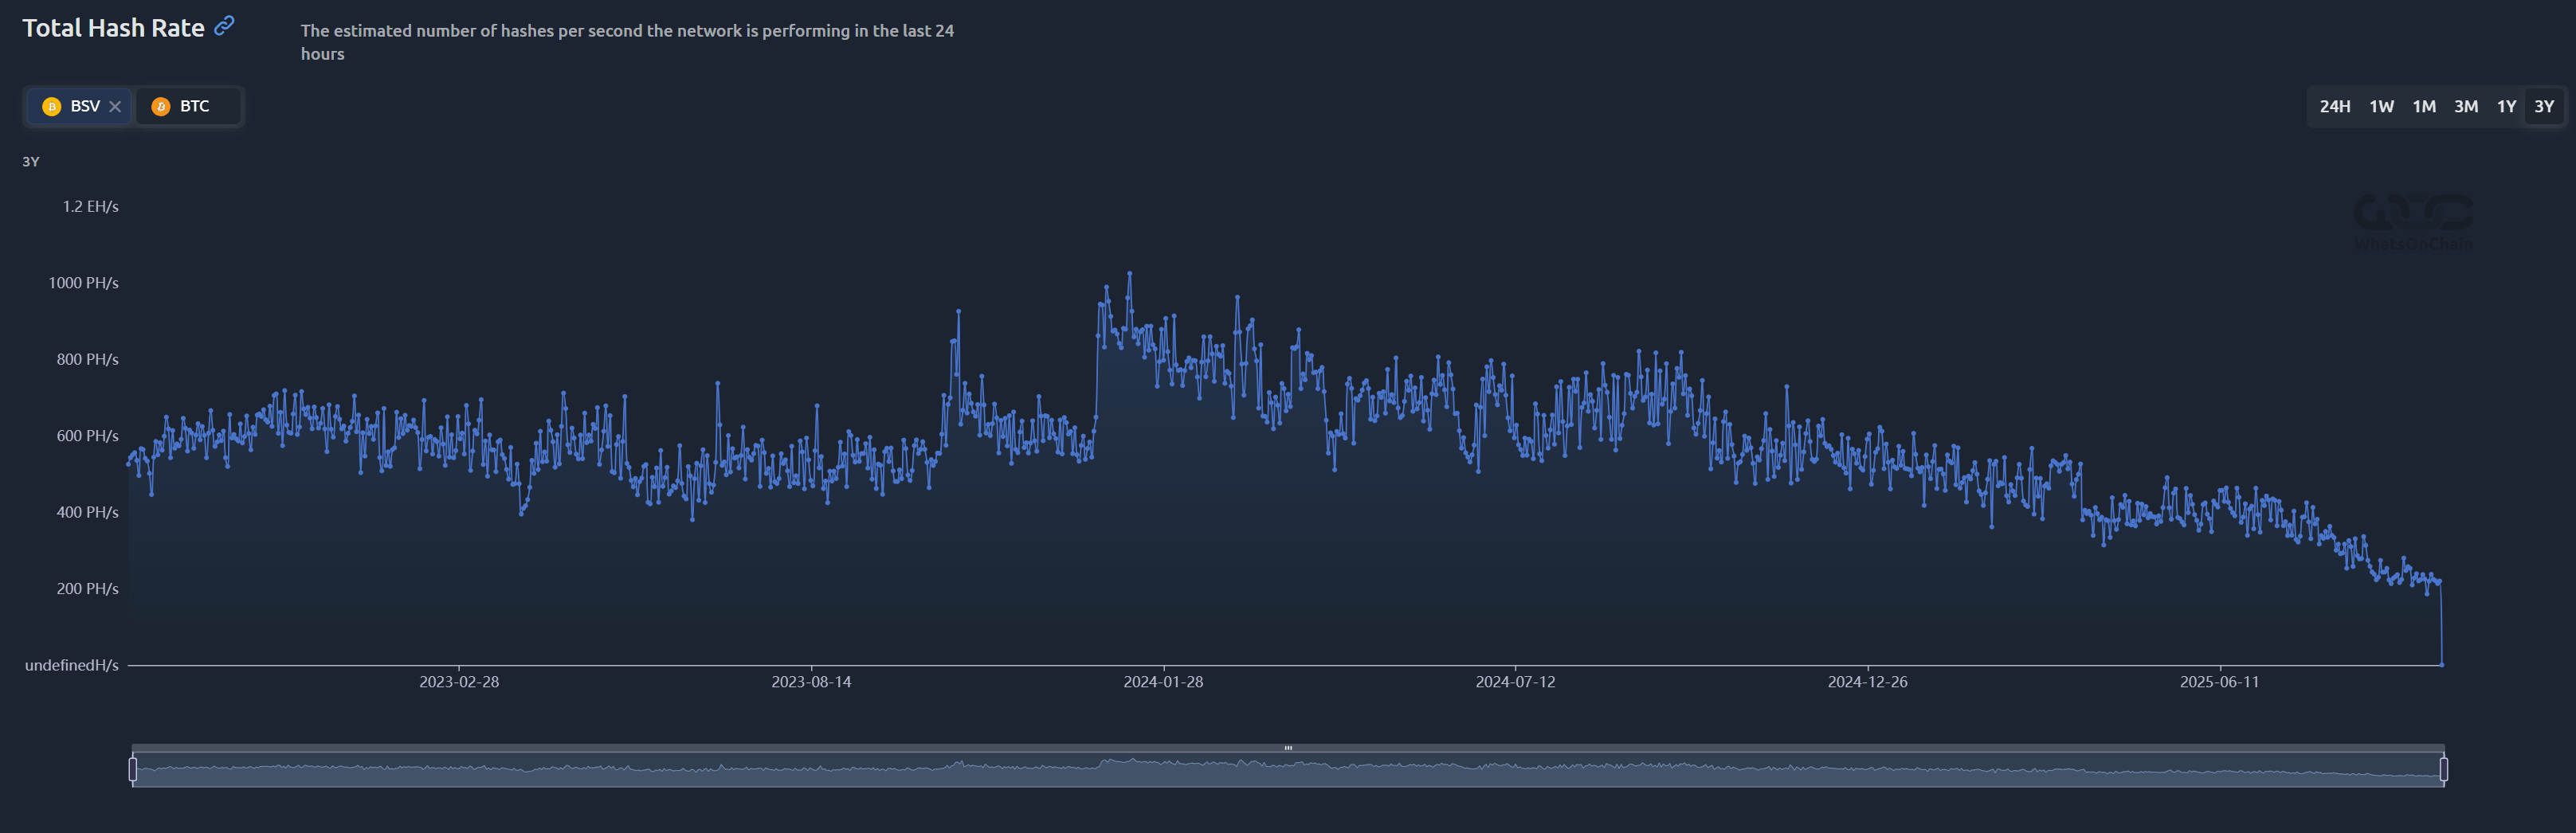Click the 1.2 EH/s axis label
The image size is (2576, 833).
pos(90,207)
